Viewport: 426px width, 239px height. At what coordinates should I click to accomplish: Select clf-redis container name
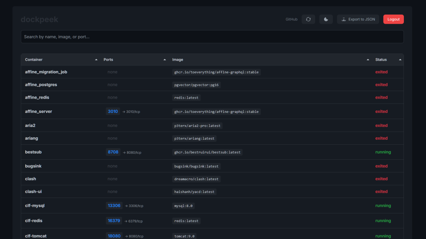click(x=34, y=221)
